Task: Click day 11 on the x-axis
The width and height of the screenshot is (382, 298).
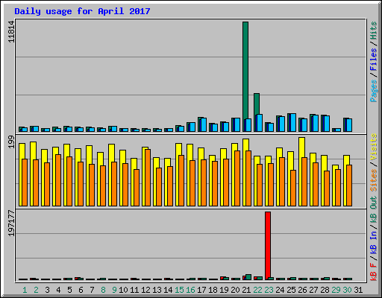Action: click(134, 290)
